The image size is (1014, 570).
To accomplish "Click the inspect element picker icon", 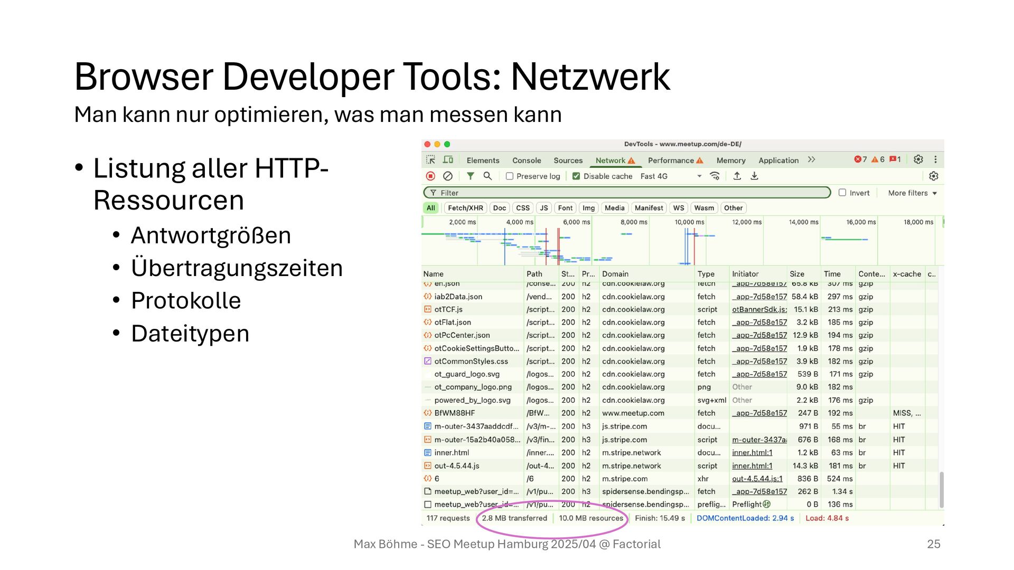I will click(x=431, y=160).
